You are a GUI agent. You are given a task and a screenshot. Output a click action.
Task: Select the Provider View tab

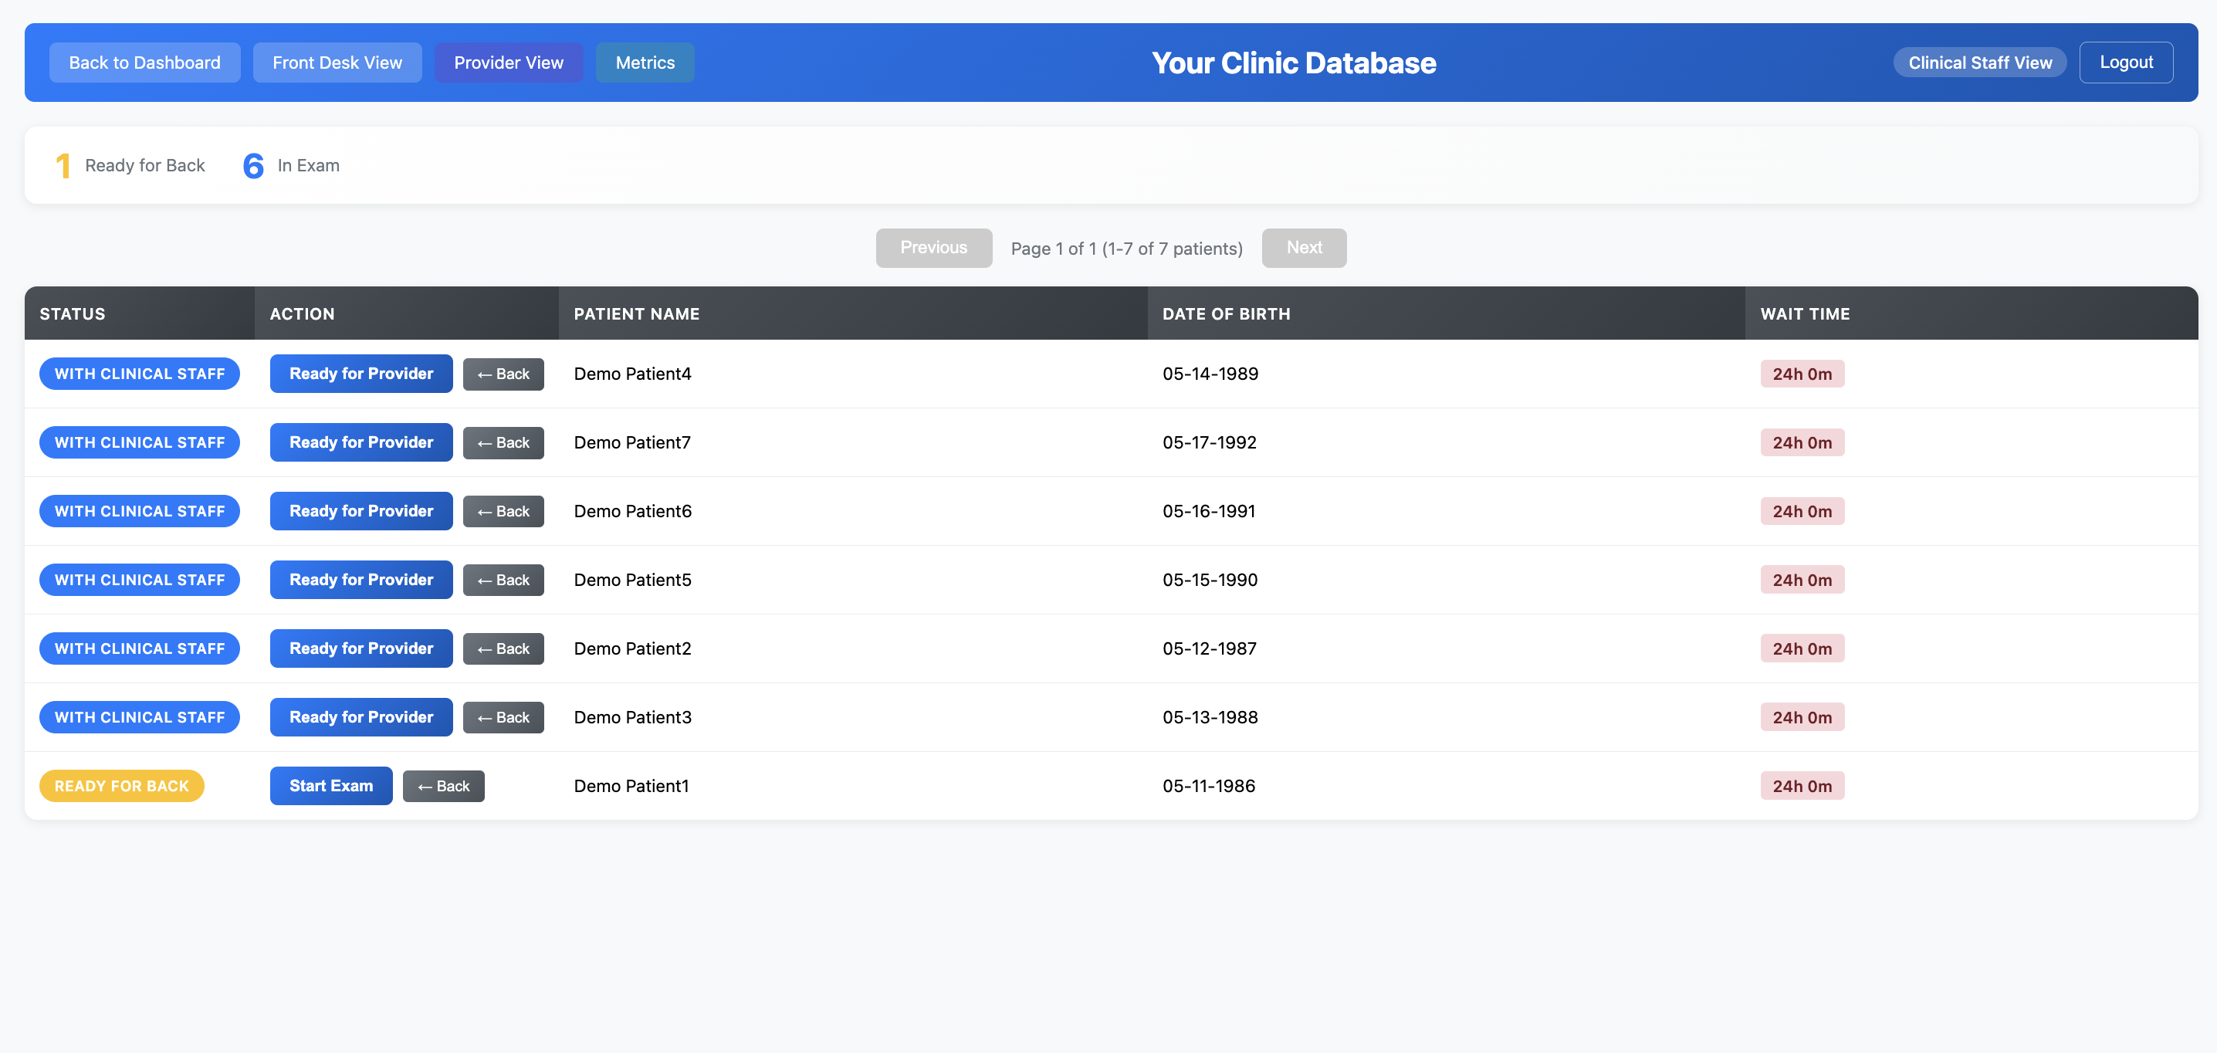point(509,62)
